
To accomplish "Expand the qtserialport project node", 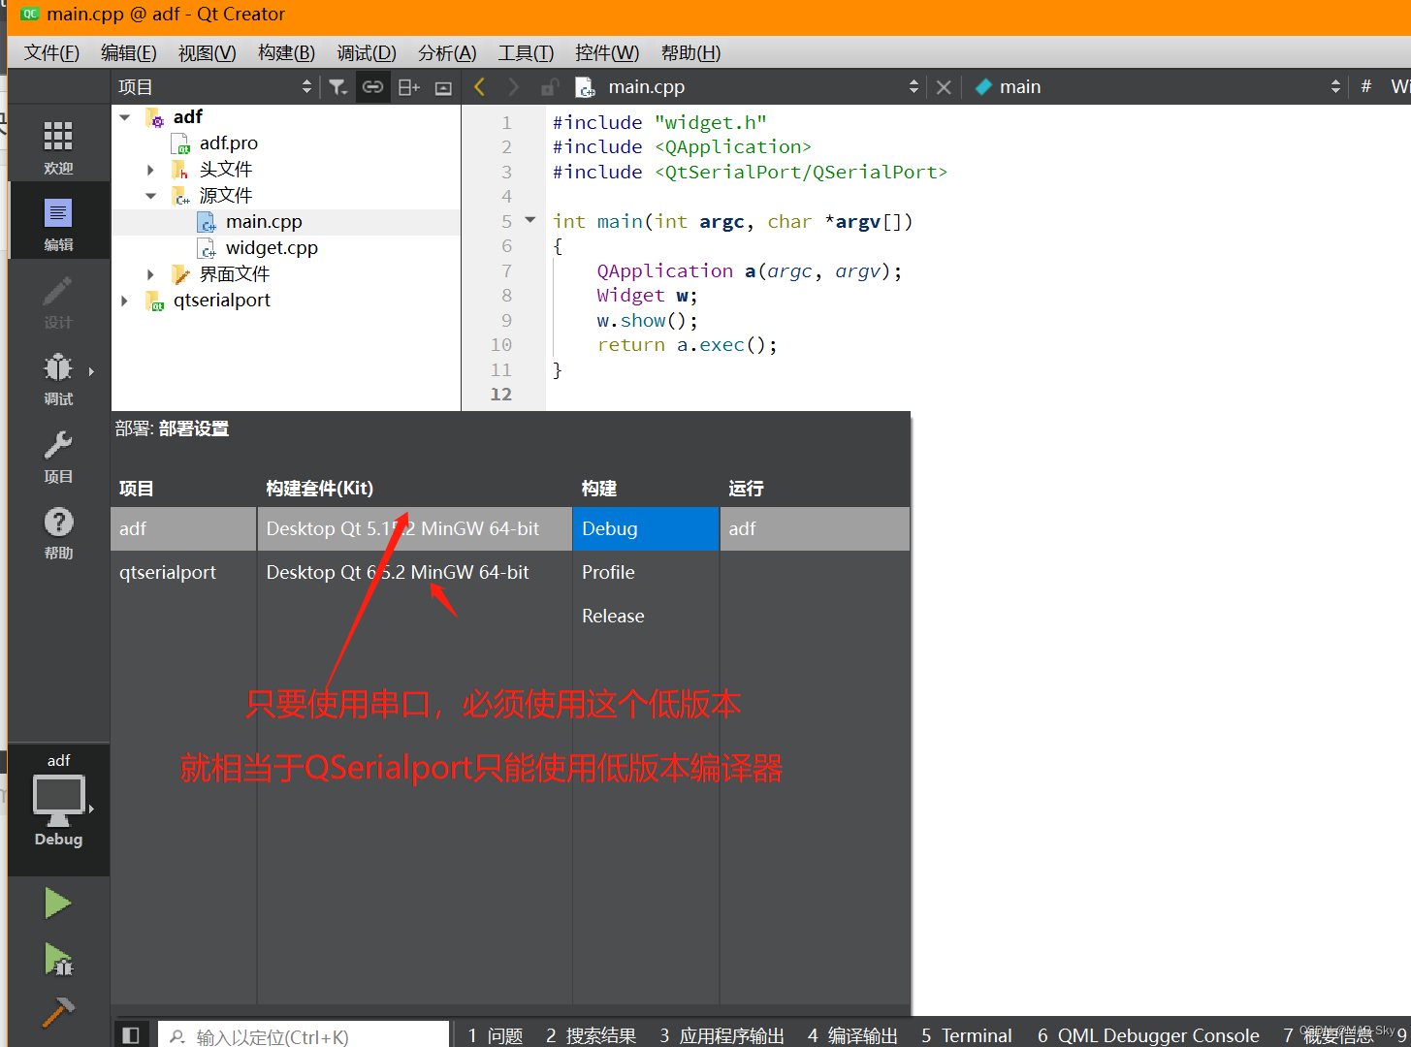I will click(x=125, y=301).
